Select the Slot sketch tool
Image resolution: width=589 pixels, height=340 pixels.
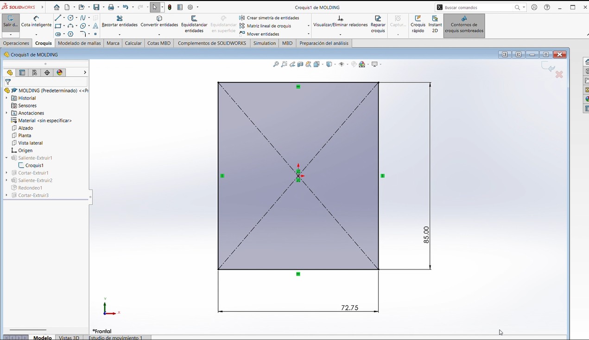pyautogui.click(x=58, y=34)
